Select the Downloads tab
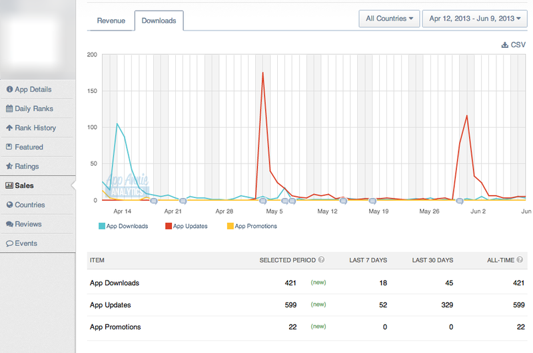Image resolution: width=533 pixels, height=353 pixels. [159, 21]
